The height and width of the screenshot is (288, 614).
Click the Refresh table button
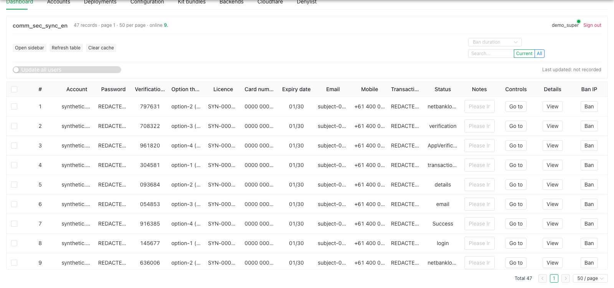coord(66,48)
